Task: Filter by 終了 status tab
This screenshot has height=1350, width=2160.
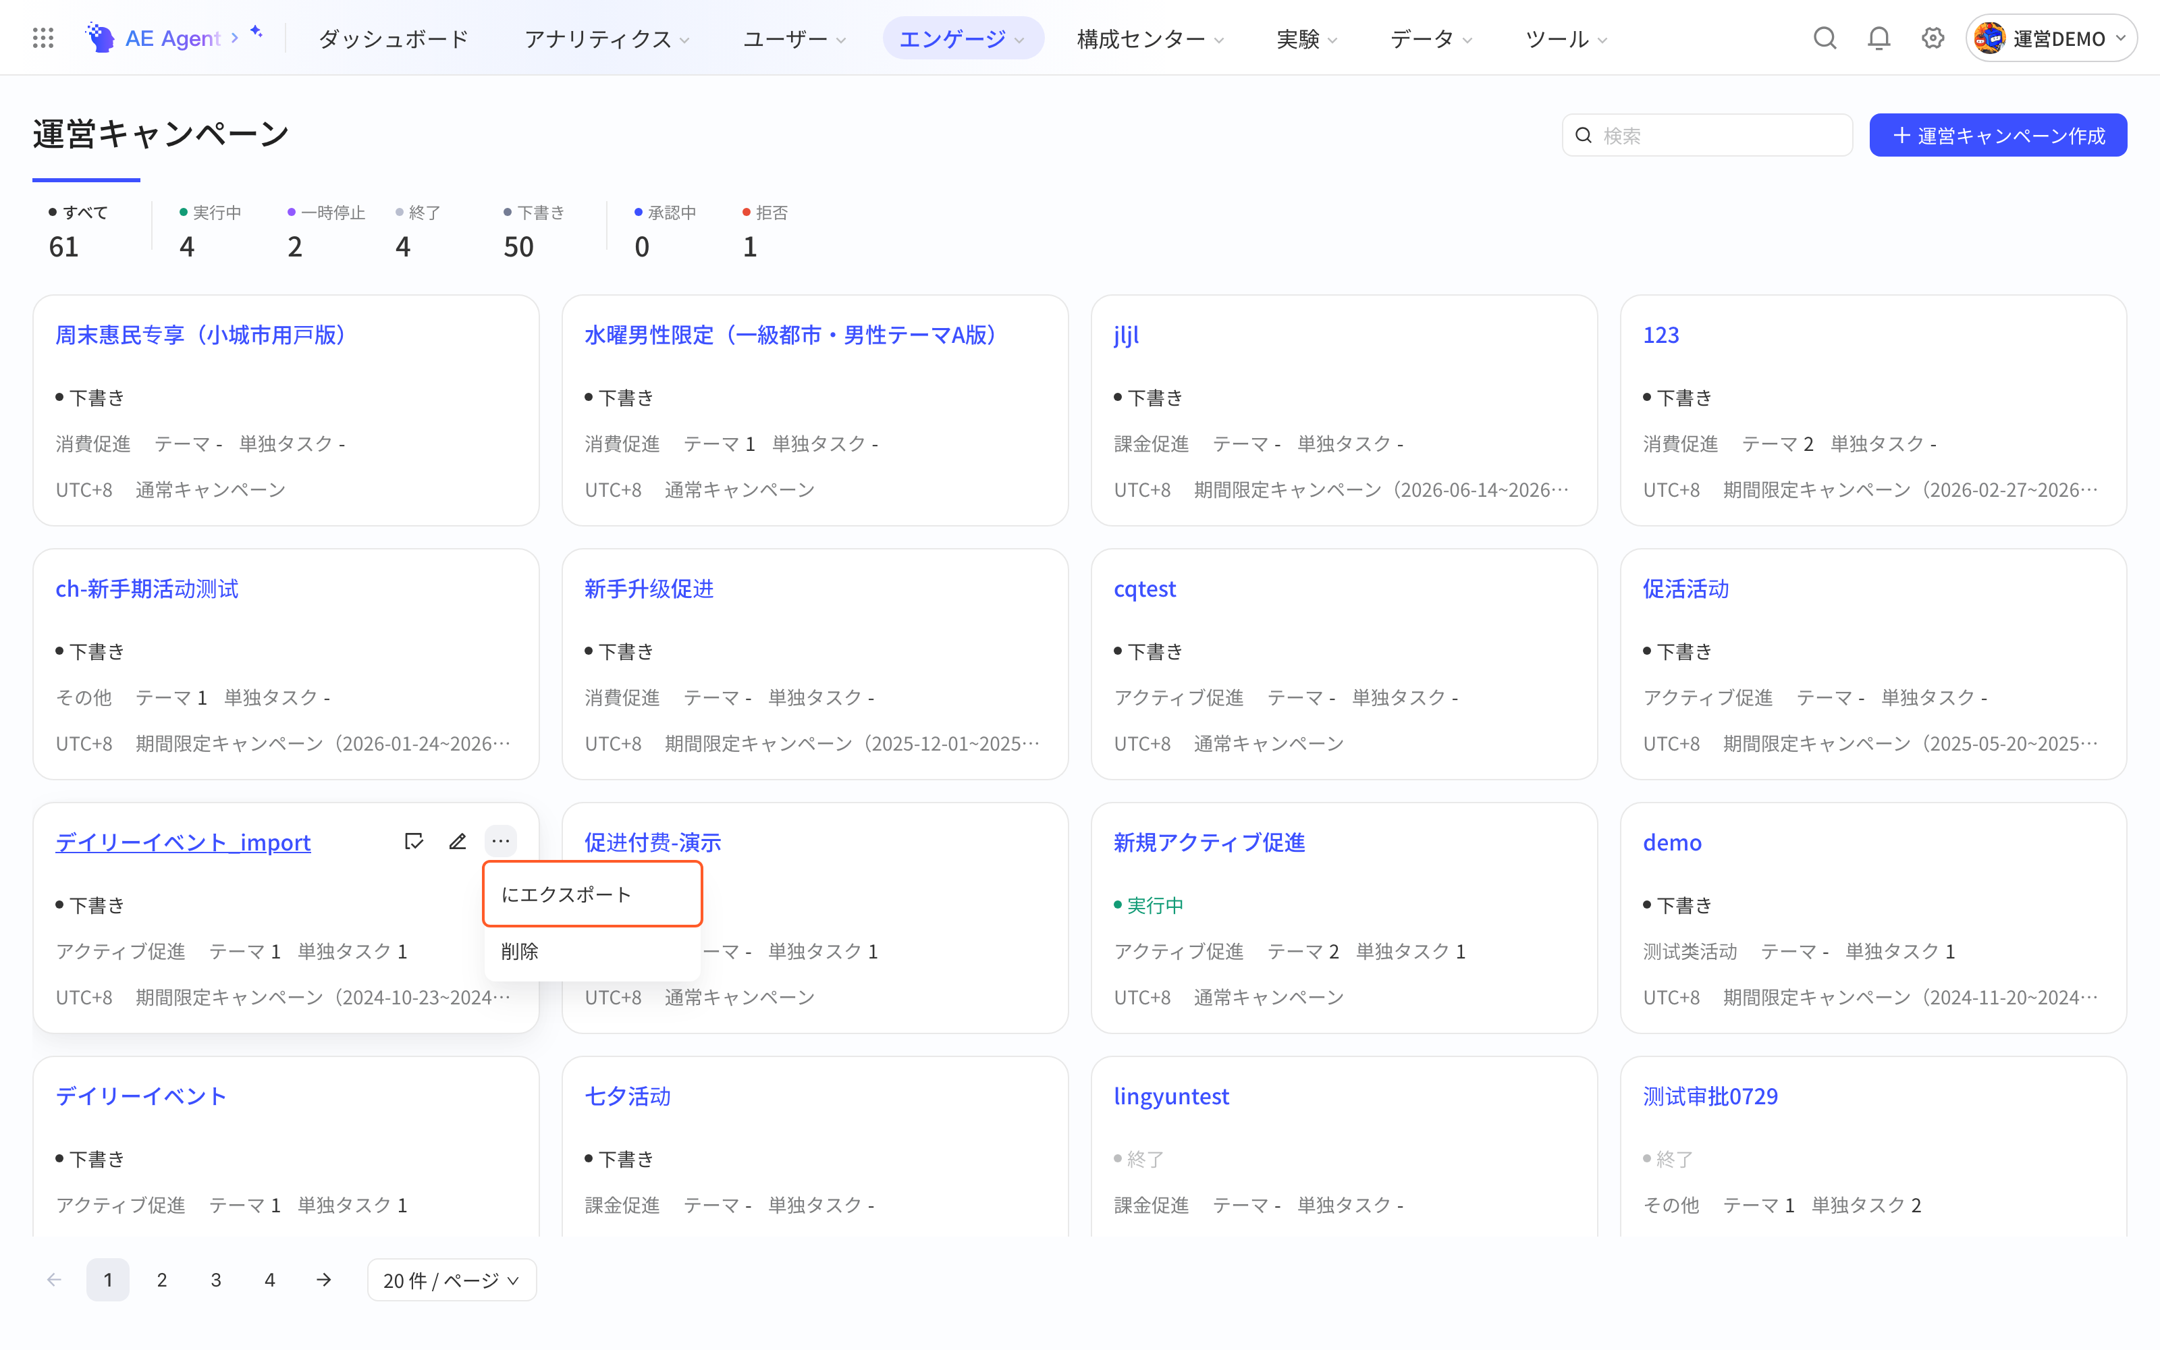Action: (418, 230)
